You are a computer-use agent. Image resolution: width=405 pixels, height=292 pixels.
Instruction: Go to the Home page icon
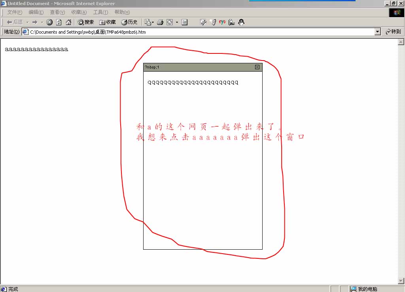coord(68,22)
